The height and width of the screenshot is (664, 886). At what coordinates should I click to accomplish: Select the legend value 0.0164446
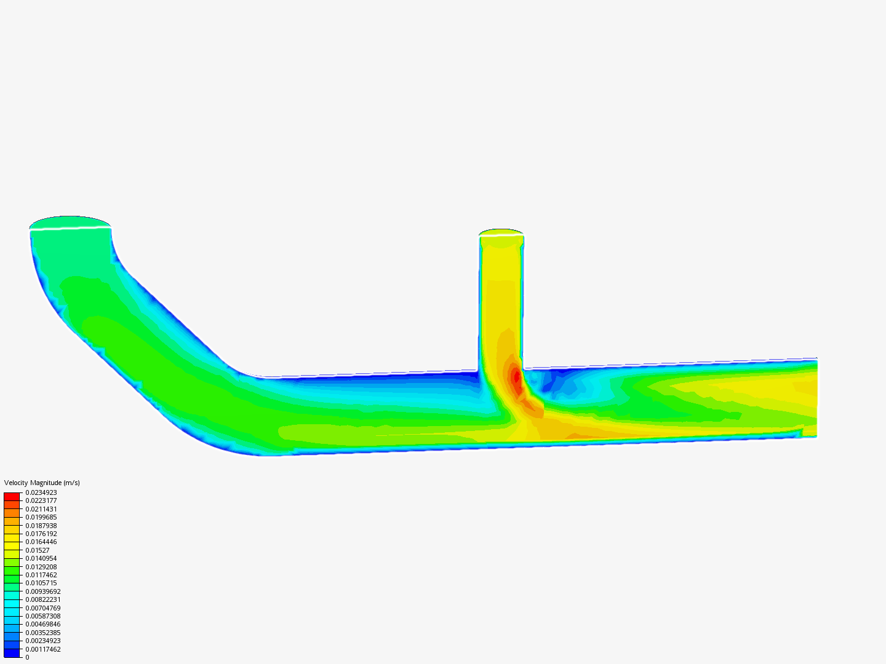pos(41,542)
